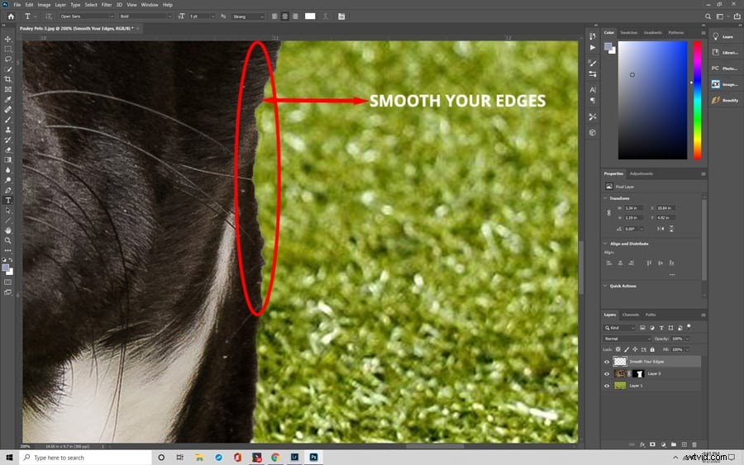Click the Windows search box

coord(86,458)
